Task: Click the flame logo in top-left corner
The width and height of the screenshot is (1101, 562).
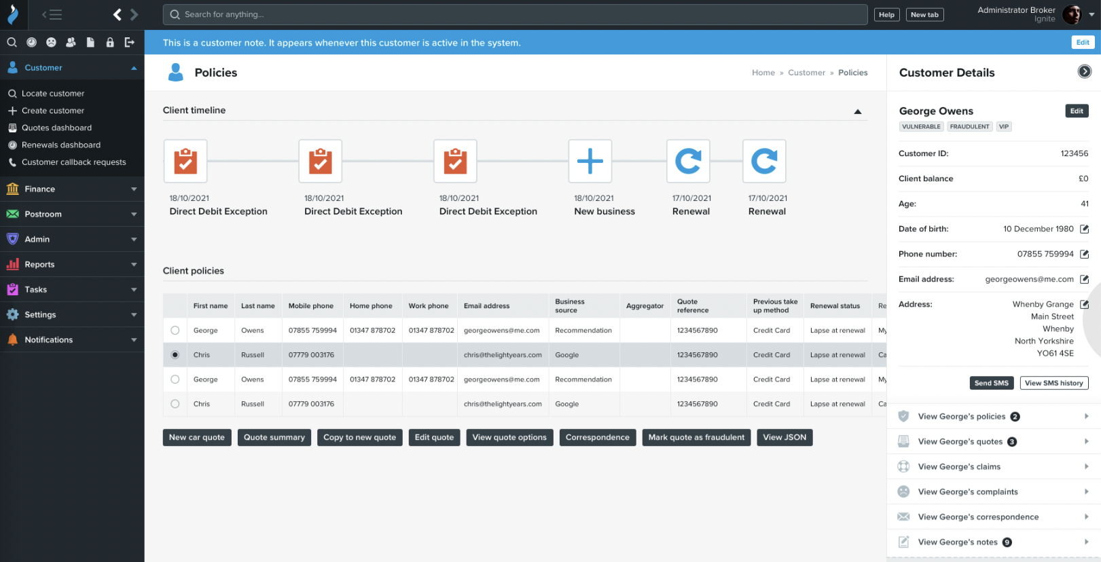Action: pos(13,14)
